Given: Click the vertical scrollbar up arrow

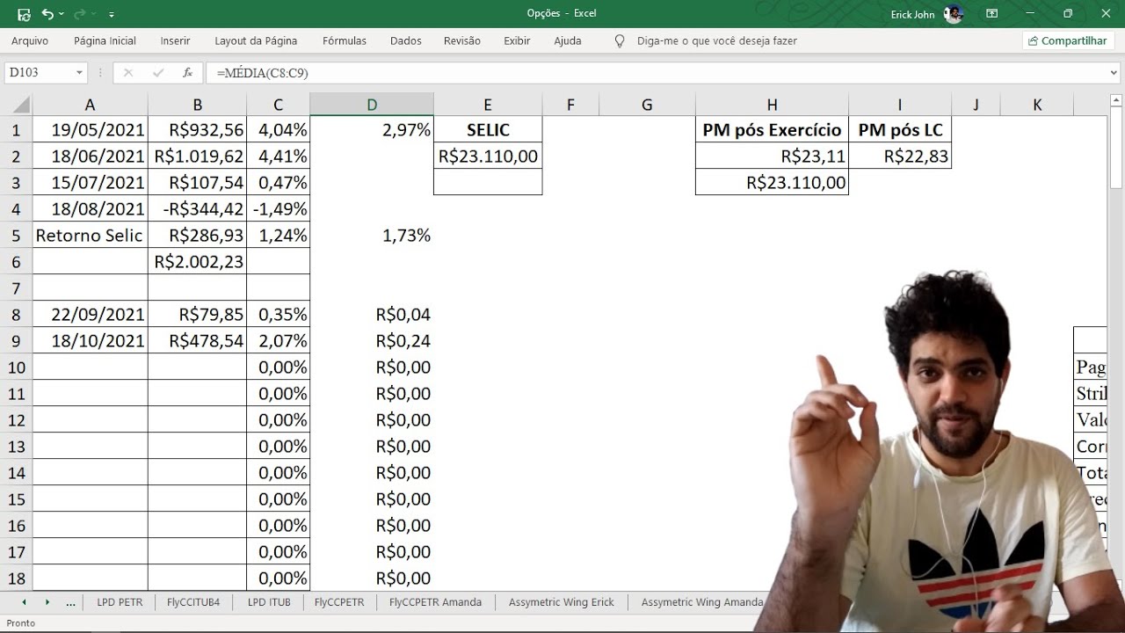Looking at the screenshot, I should point(1116,100).
